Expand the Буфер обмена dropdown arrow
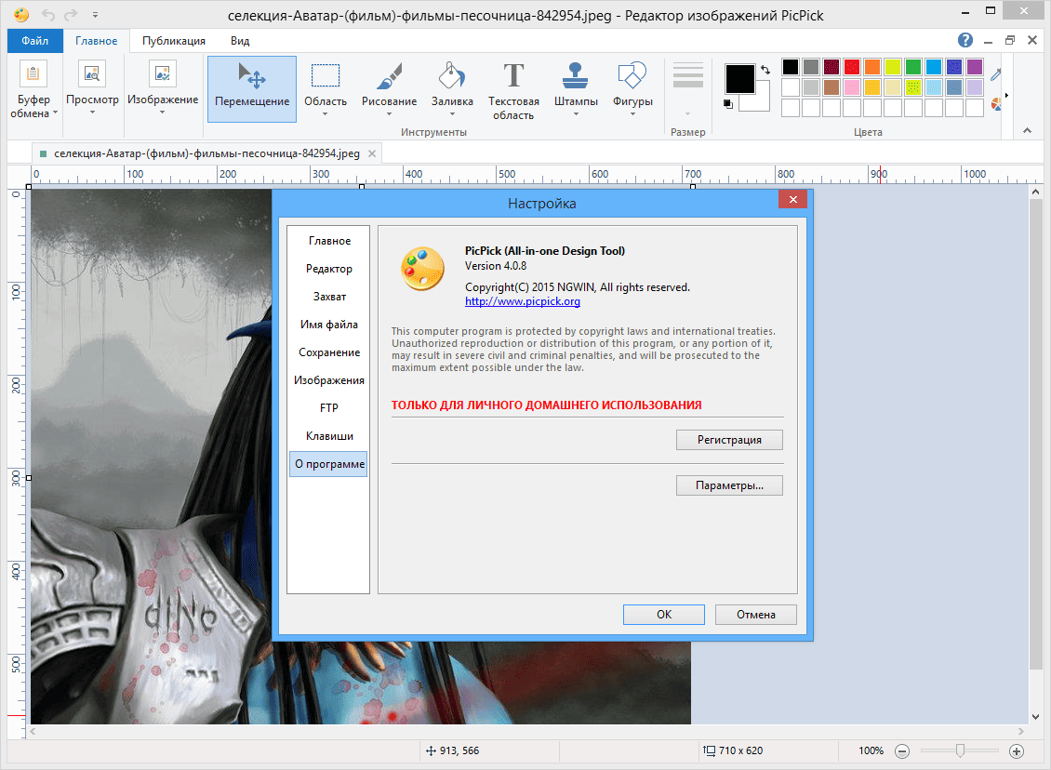This screenshot has width=1051, height=770. click(55, 113)
